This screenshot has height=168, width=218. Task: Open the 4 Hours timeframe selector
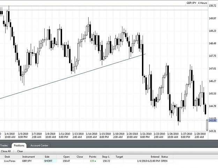(202, 3)
